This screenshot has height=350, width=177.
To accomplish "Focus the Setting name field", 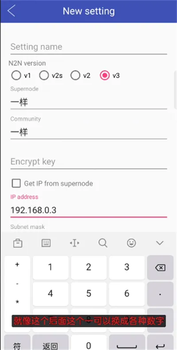I will 89,47.
